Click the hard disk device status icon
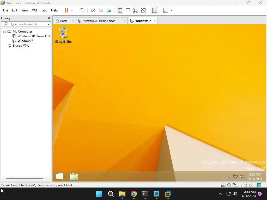The width and height of the screenshot is (267, 200). 223,185
